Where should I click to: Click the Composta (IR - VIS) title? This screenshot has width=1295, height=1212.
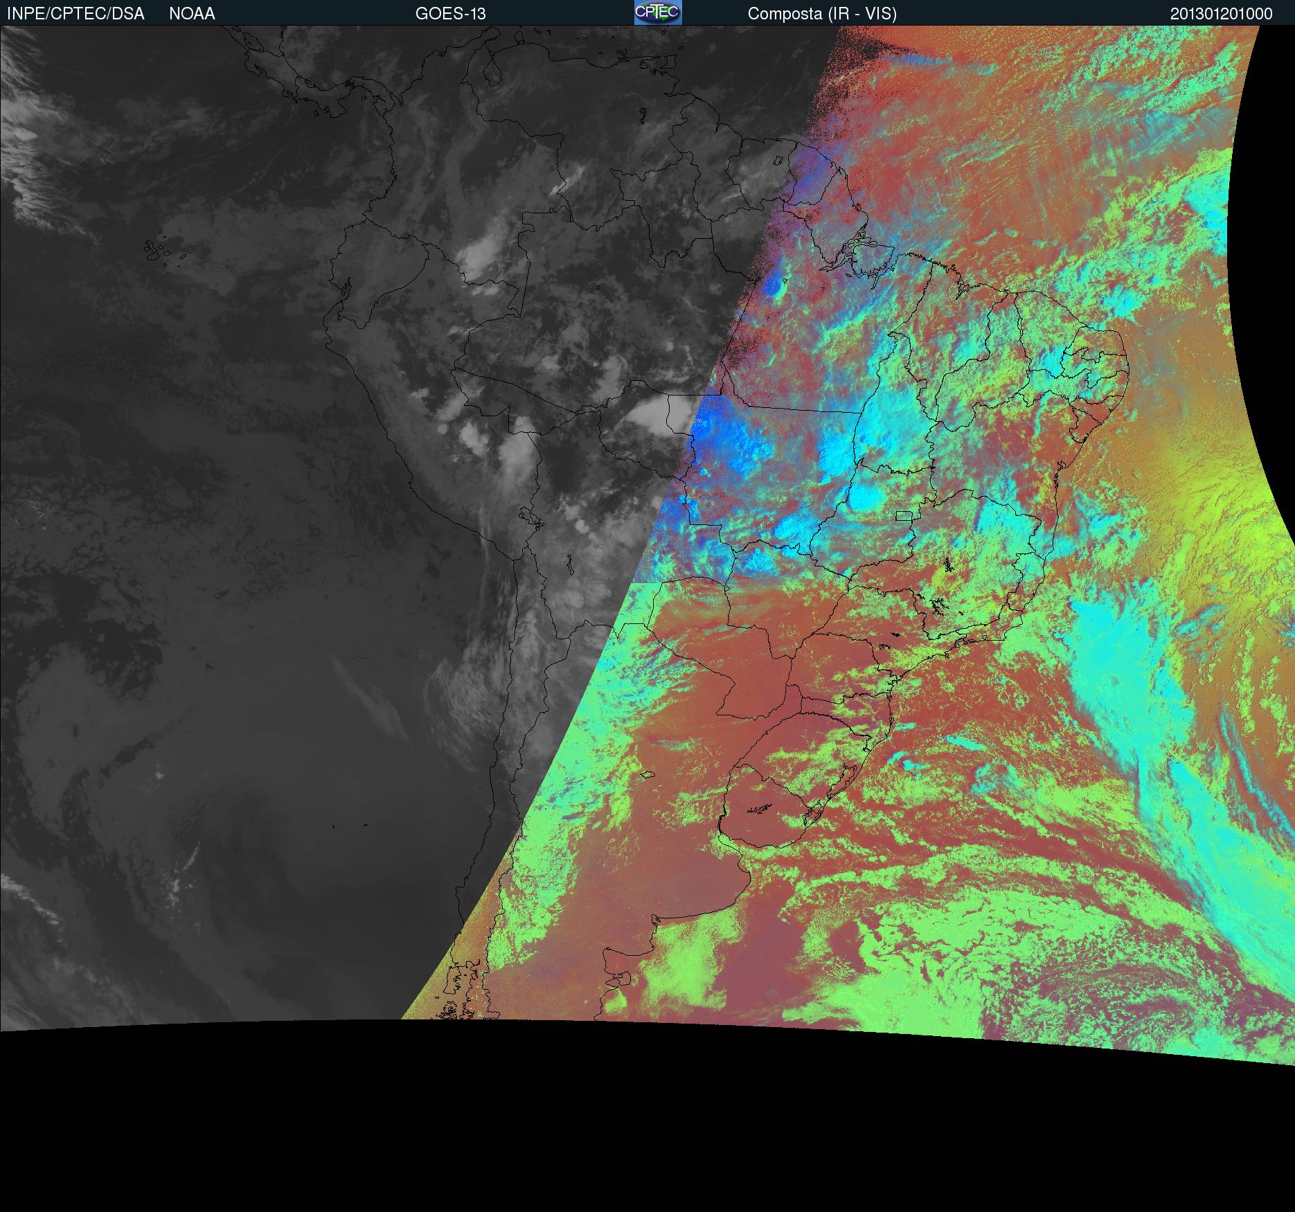(822, 14)
